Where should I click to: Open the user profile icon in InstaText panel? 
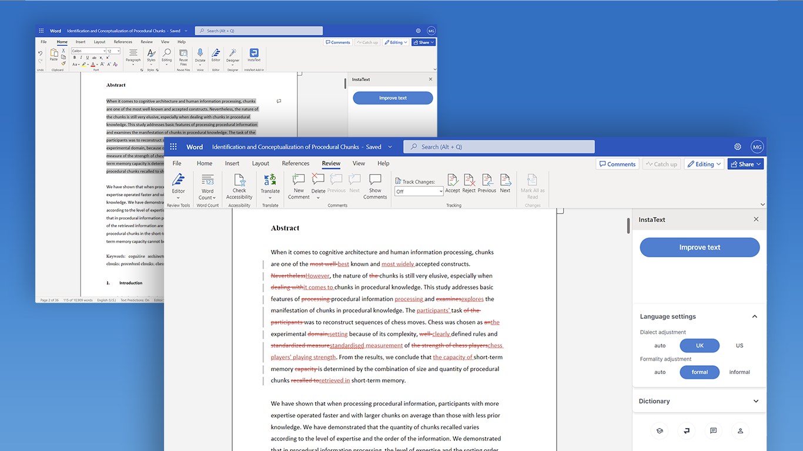coord(740,430)
